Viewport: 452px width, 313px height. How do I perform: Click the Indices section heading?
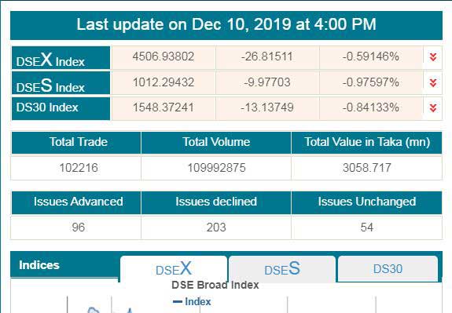tap(39, 265)
